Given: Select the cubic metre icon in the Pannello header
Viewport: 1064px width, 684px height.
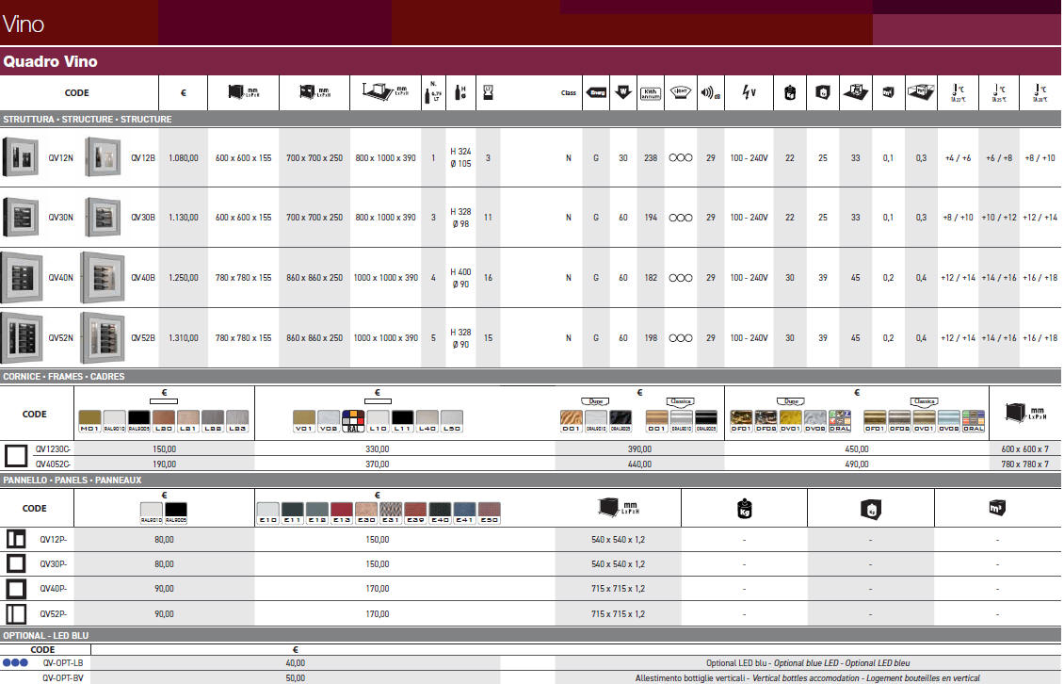Looking at the screenshot, I should (x=997, y=508).
